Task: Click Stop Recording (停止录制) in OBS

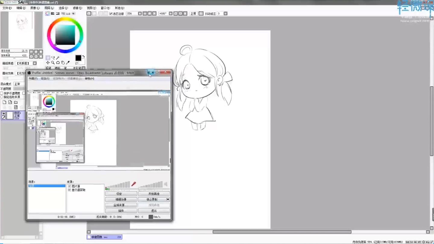Action: (152, 200)
